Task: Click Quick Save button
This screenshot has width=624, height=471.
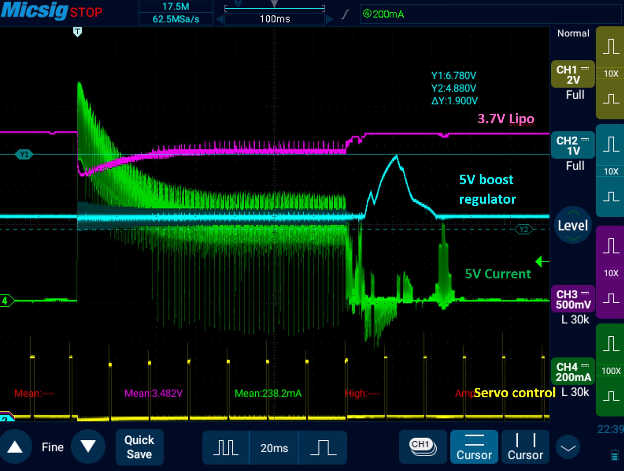Action: point(139,447)
